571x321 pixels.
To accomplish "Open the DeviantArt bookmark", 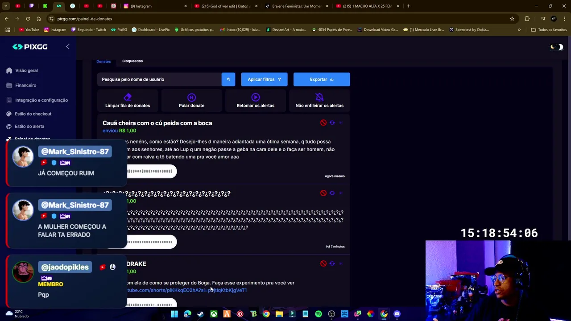I will (286, 30).
